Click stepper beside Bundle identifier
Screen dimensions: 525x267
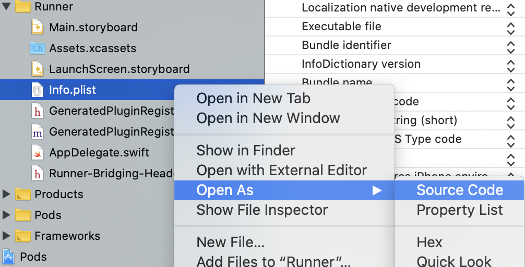click(x=511, y=46)
